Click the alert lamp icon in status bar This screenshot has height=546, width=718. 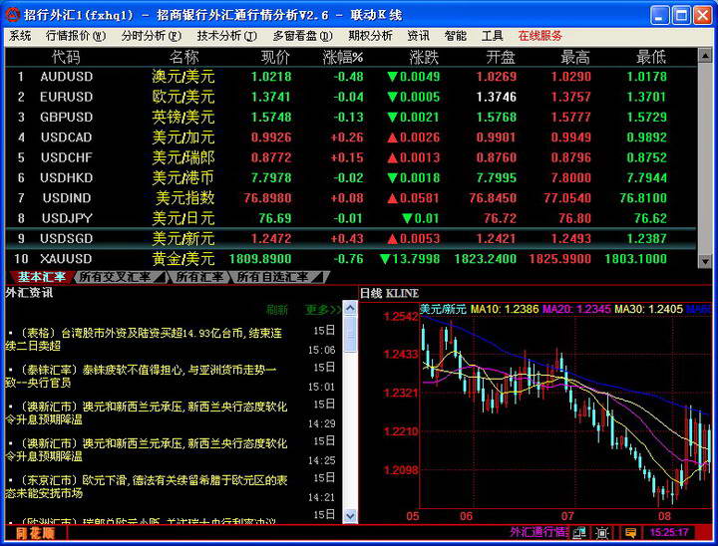coord(601,532)
